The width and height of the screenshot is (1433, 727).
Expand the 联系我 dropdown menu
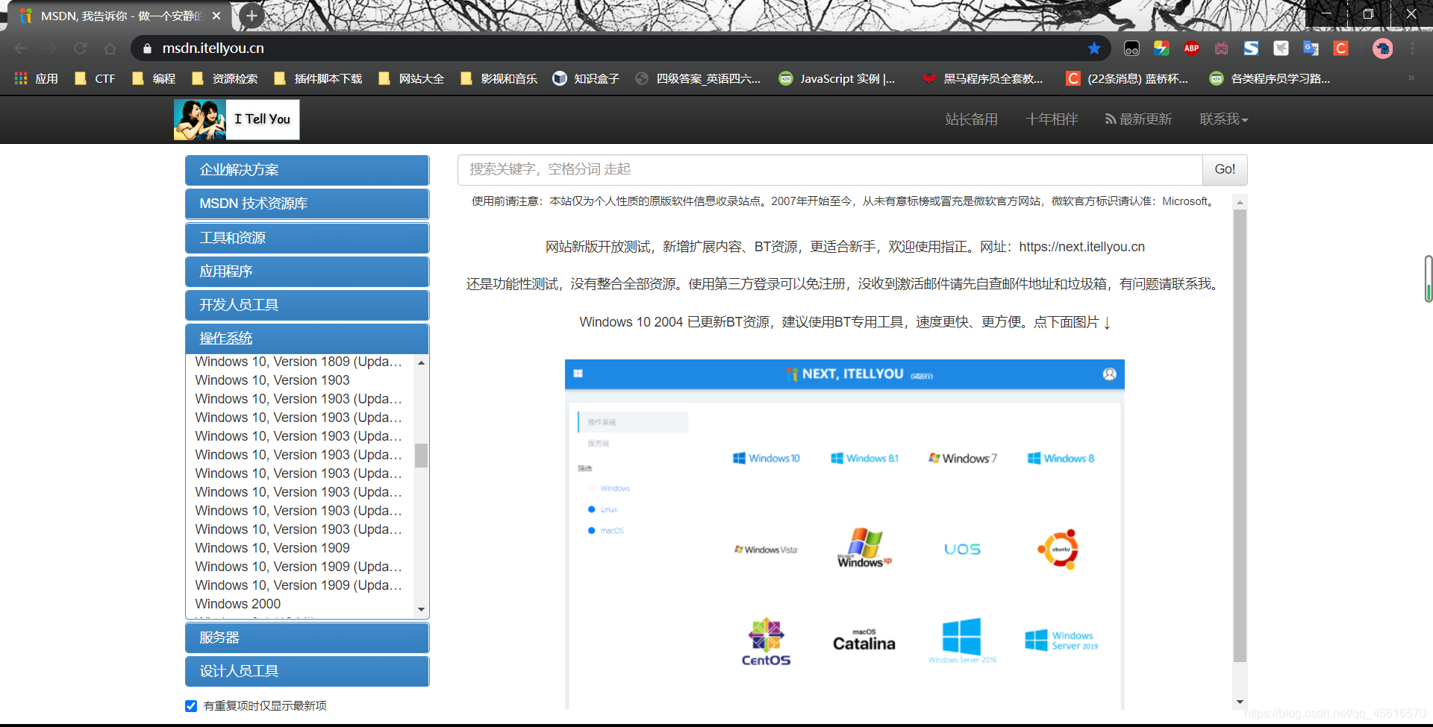pyautogui.click(x=1223, y=119)
